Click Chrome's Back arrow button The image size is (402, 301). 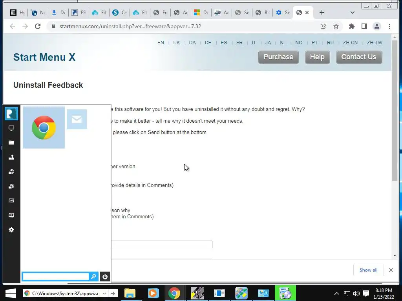click(13, 26)
